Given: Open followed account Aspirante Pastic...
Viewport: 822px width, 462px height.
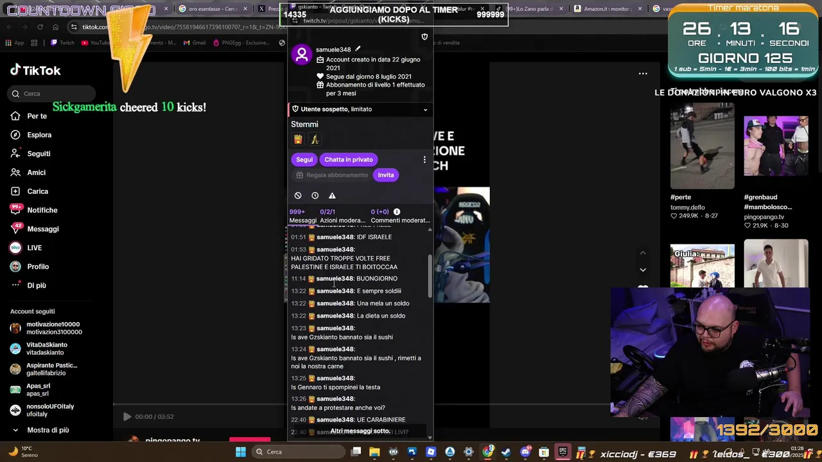Looking at the screenshot, I should click(44, 369).
